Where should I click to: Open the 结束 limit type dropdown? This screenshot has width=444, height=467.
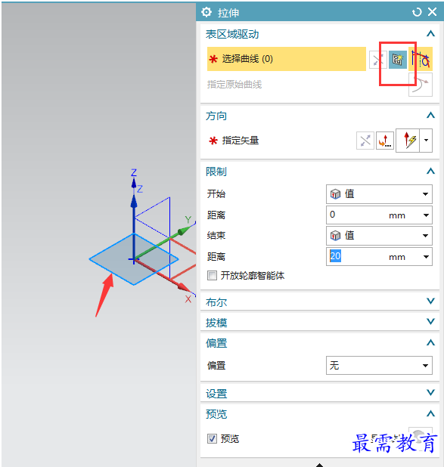[379, 236]
